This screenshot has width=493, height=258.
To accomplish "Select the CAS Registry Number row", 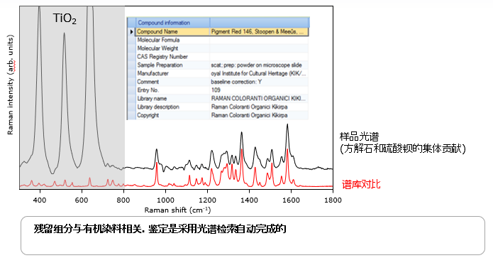I will pos(218,57).
